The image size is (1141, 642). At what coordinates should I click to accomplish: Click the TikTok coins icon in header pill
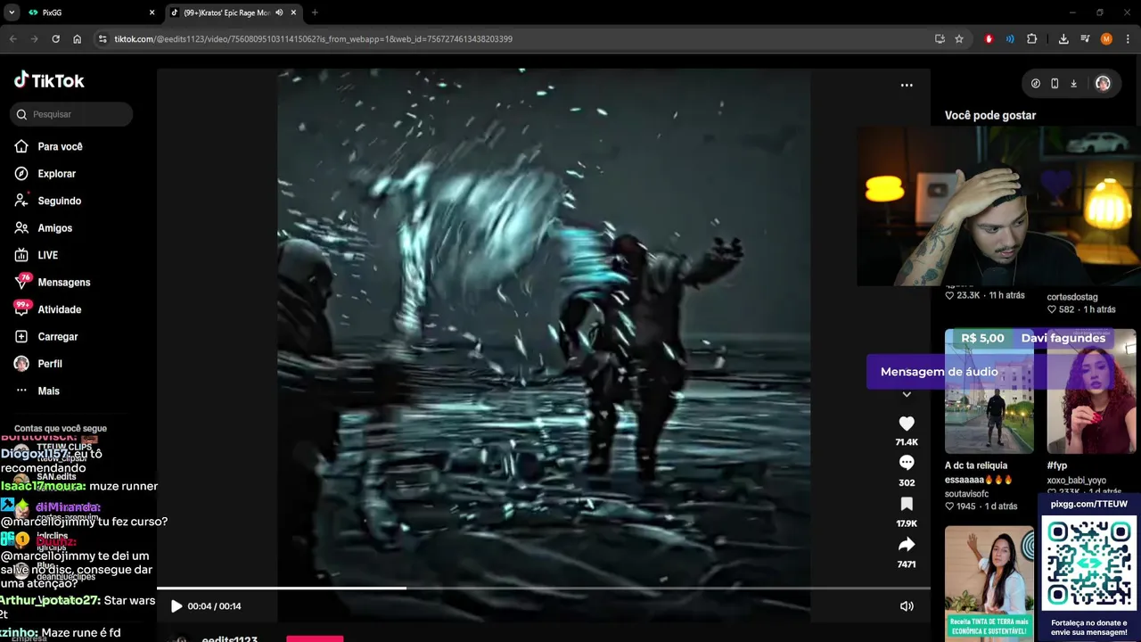pyautogui.click(x=1035, y=83)
